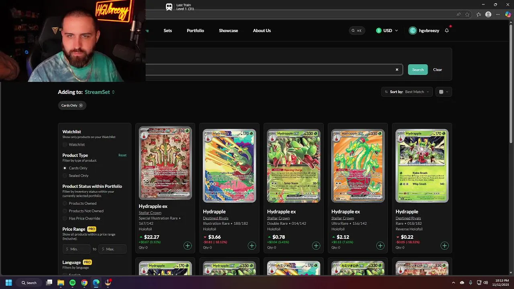Open the Portfolio menu
This screenshot has height=289, width=514.
pyautogui.click(x=195, y=31)
